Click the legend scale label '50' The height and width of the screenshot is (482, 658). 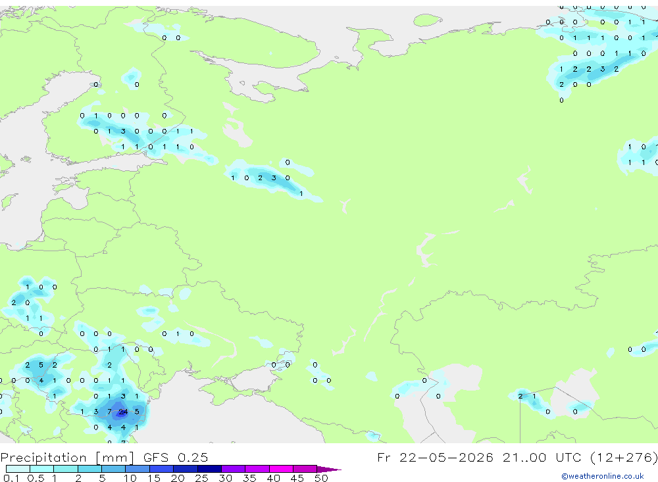coord(321,478)
